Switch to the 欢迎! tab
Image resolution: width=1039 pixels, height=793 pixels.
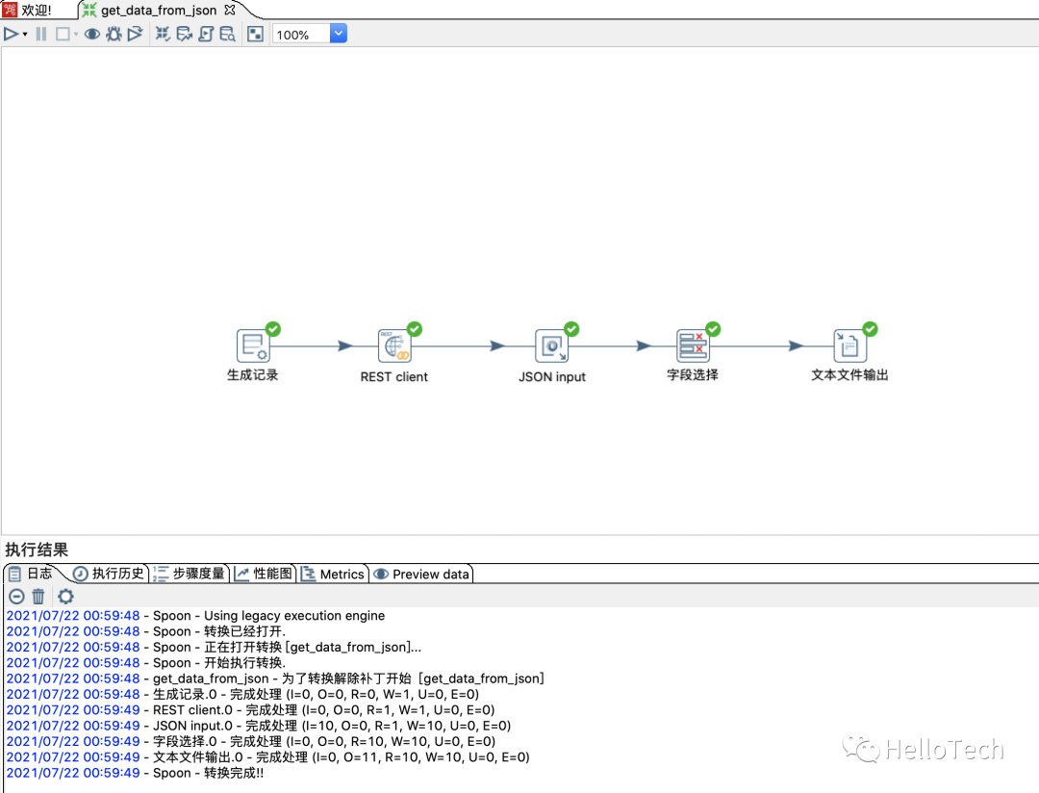pyautogui.click(x=28, y=10)
